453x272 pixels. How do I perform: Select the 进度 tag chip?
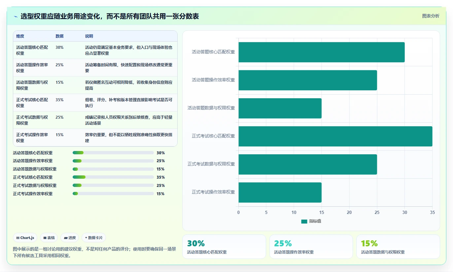pyautogui.click(x=70, y=238)
